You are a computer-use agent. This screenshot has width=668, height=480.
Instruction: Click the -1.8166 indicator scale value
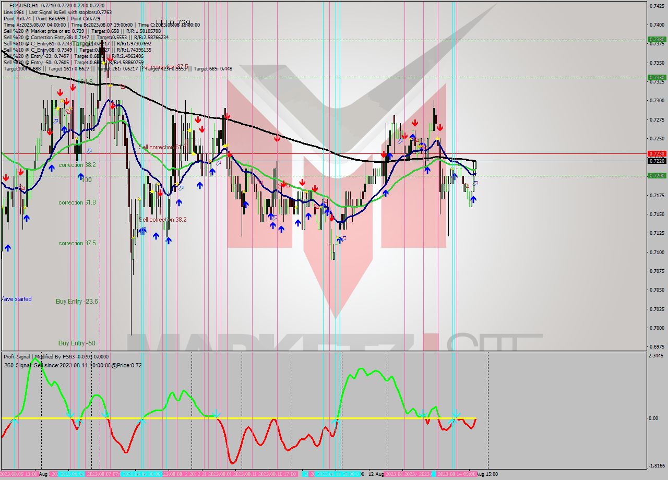click(x=657, y=465)
